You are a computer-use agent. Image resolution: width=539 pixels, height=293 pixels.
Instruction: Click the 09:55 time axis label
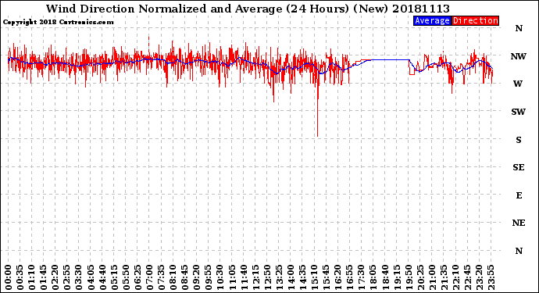click(209, 277)
